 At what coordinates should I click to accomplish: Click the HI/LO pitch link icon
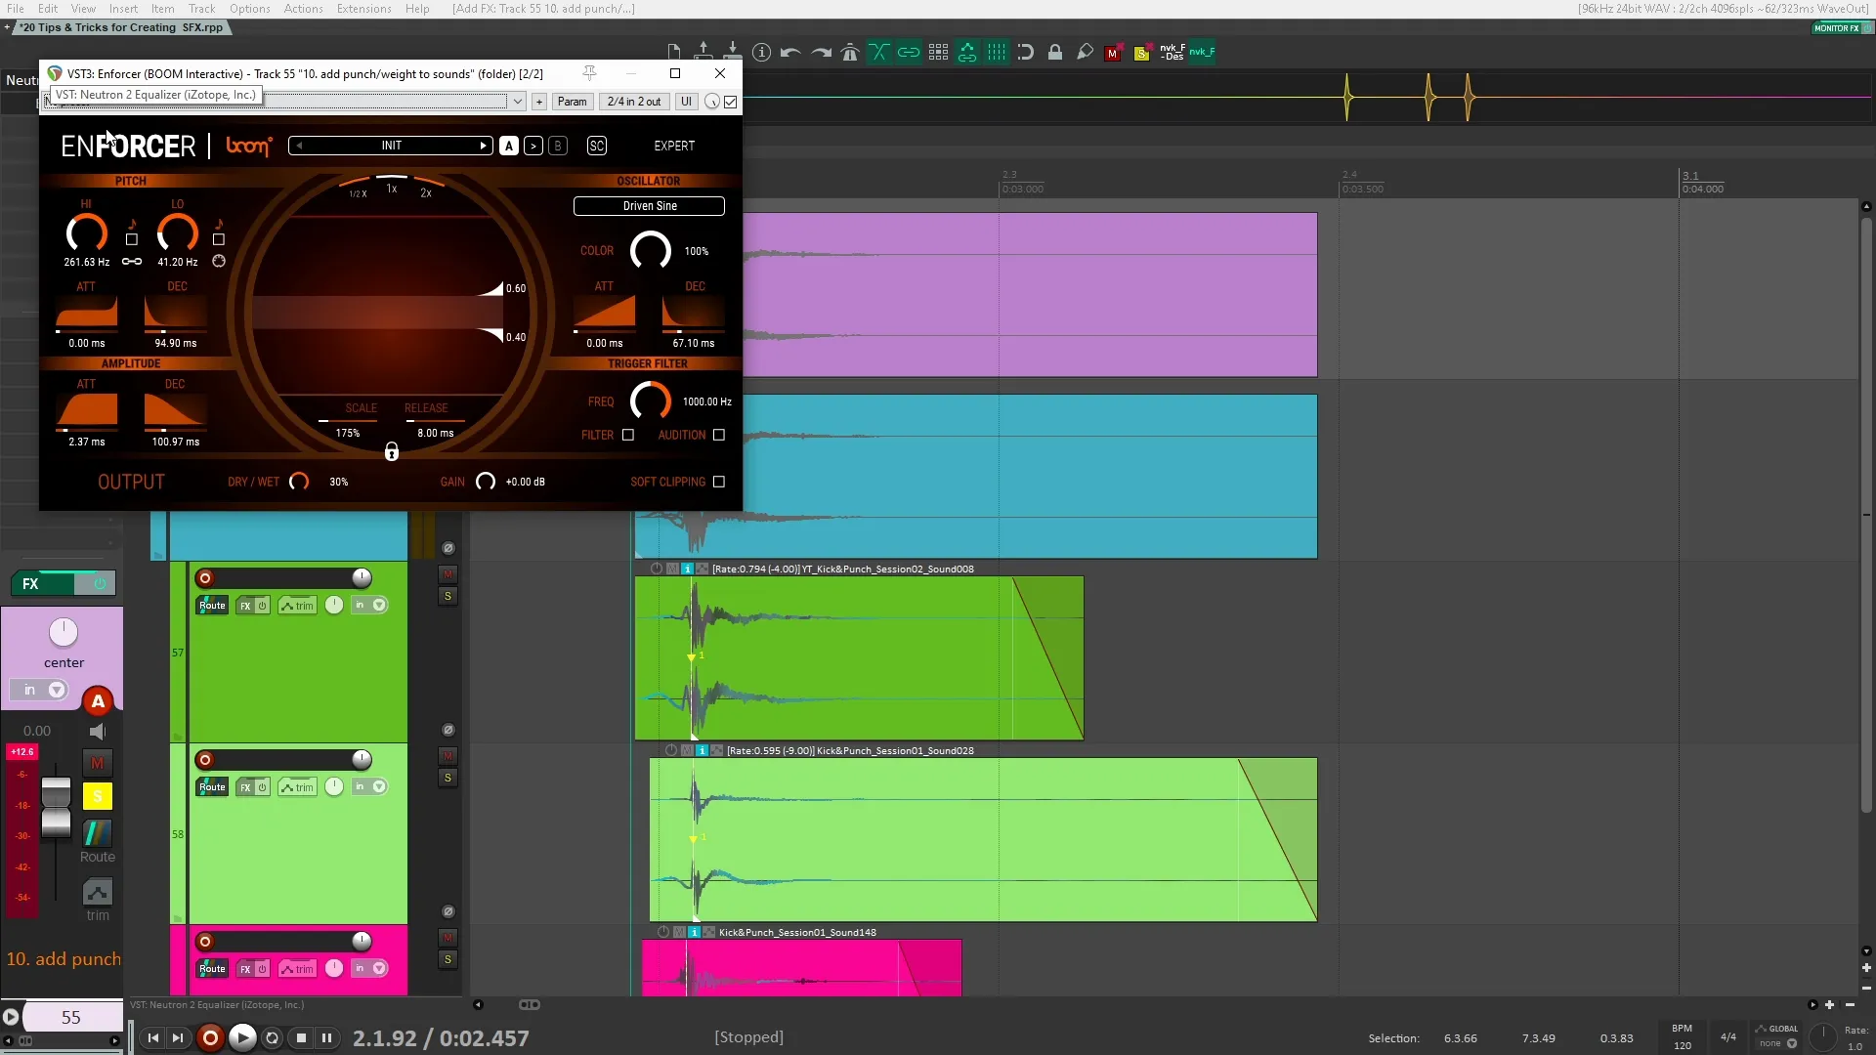pos(132,262)
